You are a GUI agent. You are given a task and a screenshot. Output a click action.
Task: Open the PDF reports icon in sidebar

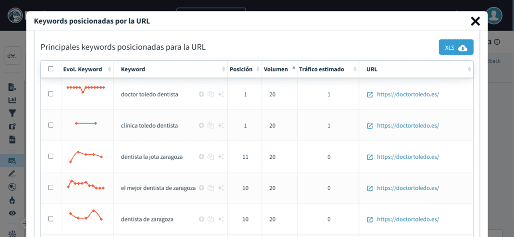pos(12,140)
